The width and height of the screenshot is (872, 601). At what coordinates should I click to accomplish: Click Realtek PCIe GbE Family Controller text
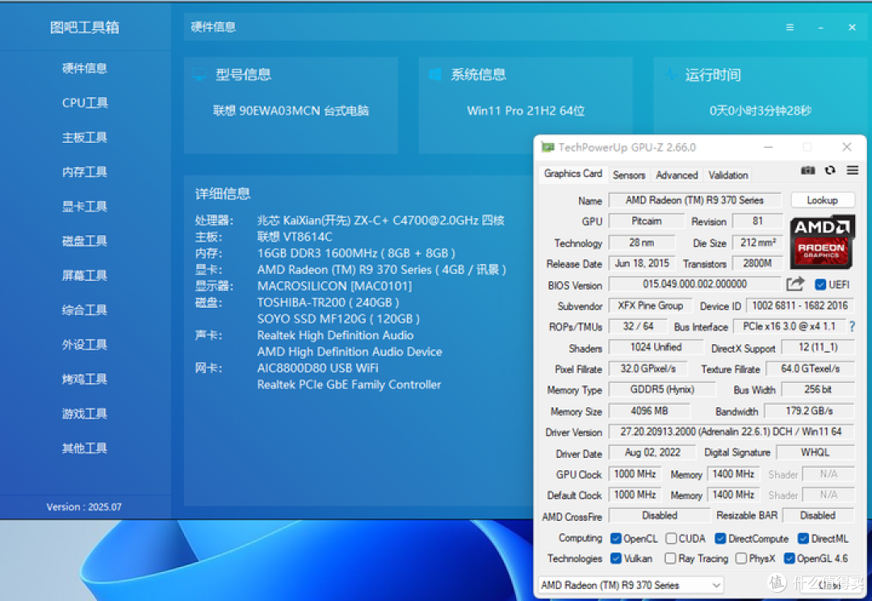pos(349,385)
